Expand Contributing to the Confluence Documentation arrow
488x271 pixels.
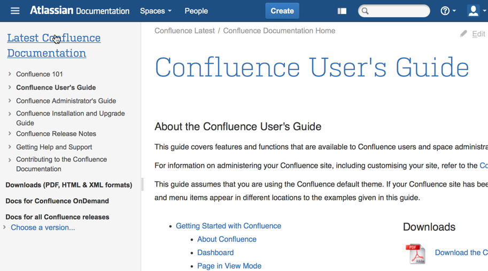pos(10,160)
